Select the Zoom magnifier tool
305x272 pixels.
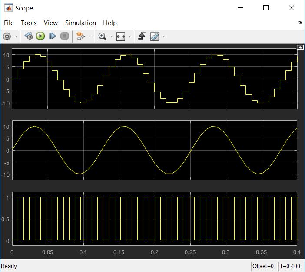coord(102,36)
